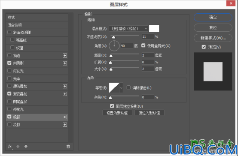This screenshot has width=238, height=156.
Task: Click the 确定 button
Action: point(213,17)
